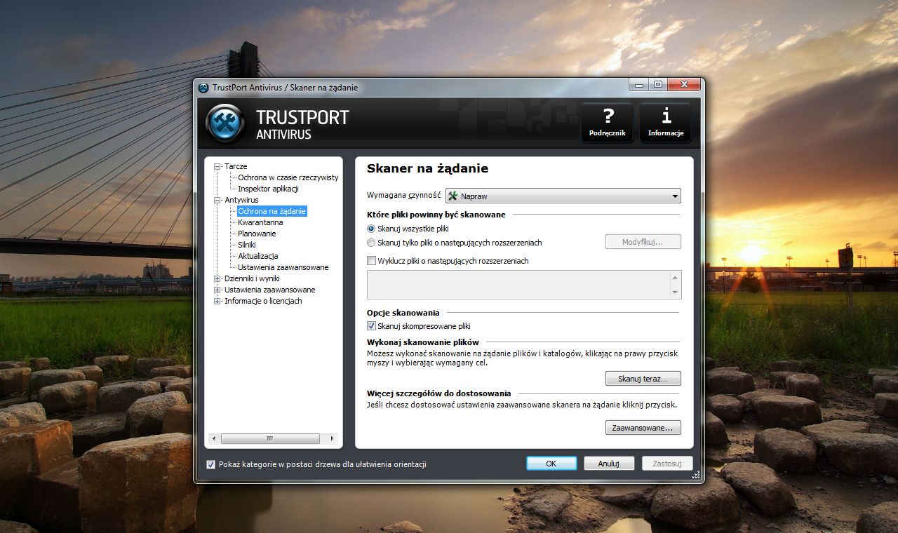
Task: Click the title bar TrustPort app icon
Action: tap(203, 87)
